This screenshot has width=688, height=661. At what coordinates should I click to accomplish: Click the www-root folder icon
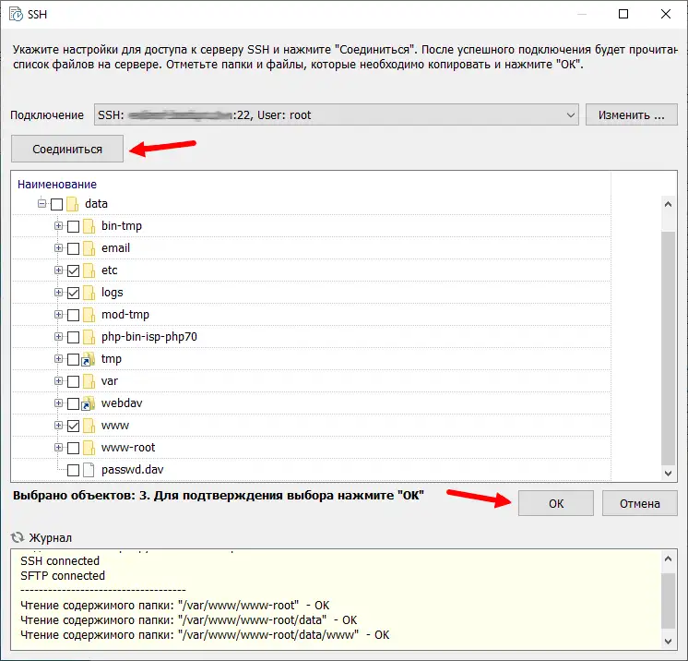coord(89,448)
